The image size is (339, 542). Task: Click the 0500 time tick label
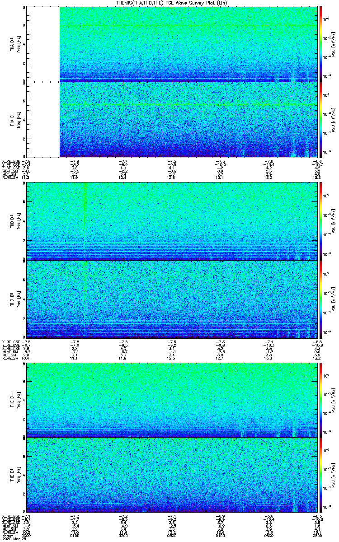click(x=270, y=535)
